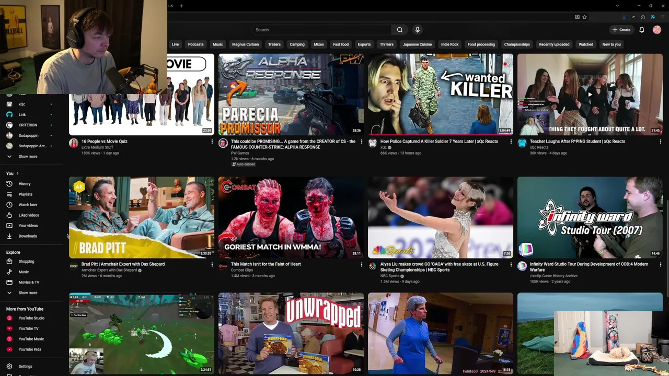Select the Podcasts filter chip
The width and height of the screenshot is (669, 376).
tap(195, 44)
